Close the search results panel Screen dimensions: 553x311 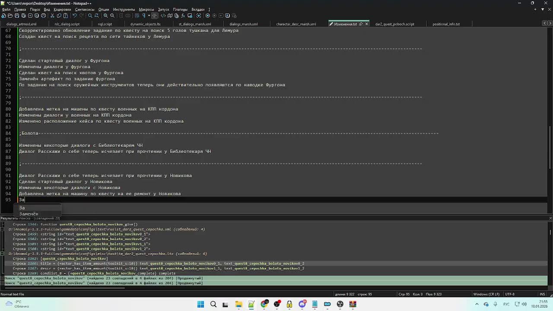[x=550, y=219]
